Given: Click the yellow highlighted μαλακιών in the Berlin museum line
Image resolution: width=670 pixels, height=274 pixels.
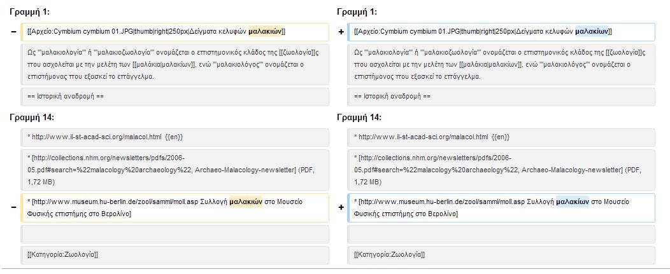Looking at the screenshot, I should coord(246,202).
